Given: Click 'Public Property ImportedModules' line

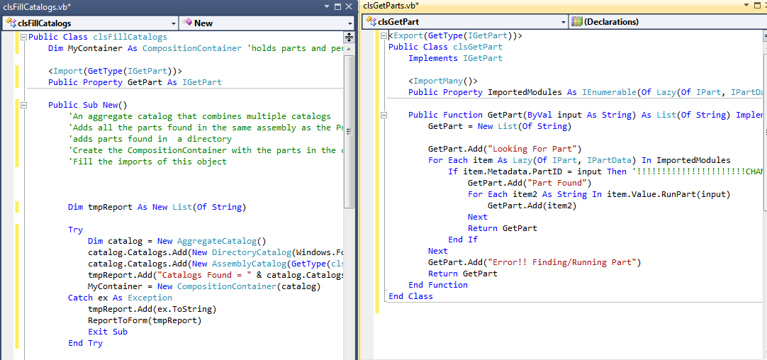Looking at the screenshot, I should 586,92.
